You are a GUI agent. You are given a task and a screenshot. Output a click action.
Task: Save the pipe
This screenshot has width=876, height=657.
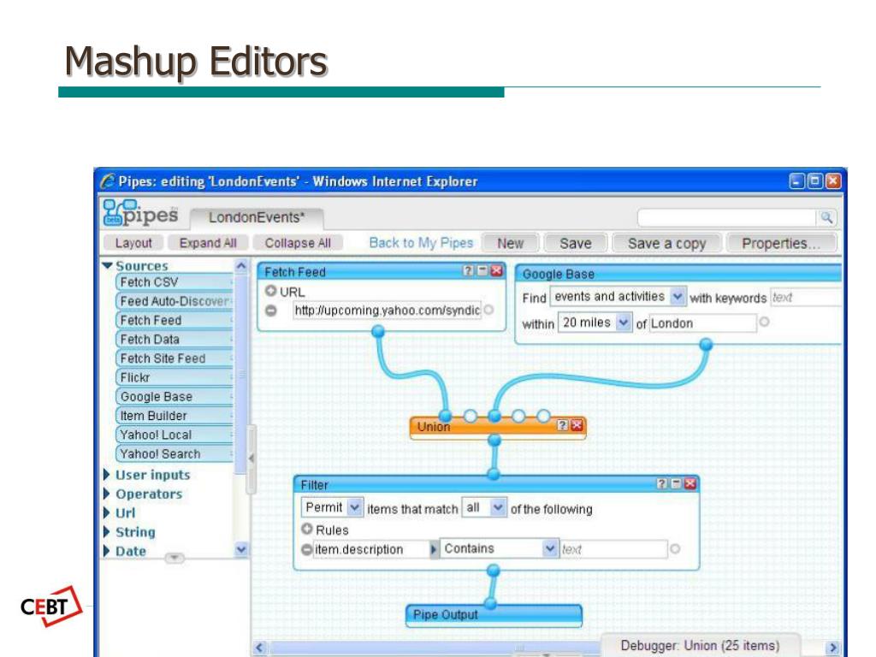576,243
